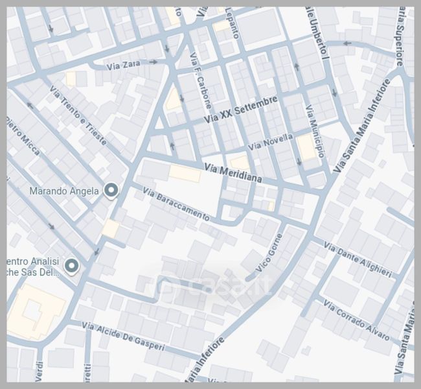The height and width of the screenshot is (389, 421).
Task: Click the Via XX Settembre street label
Action: tap(241, 110)
